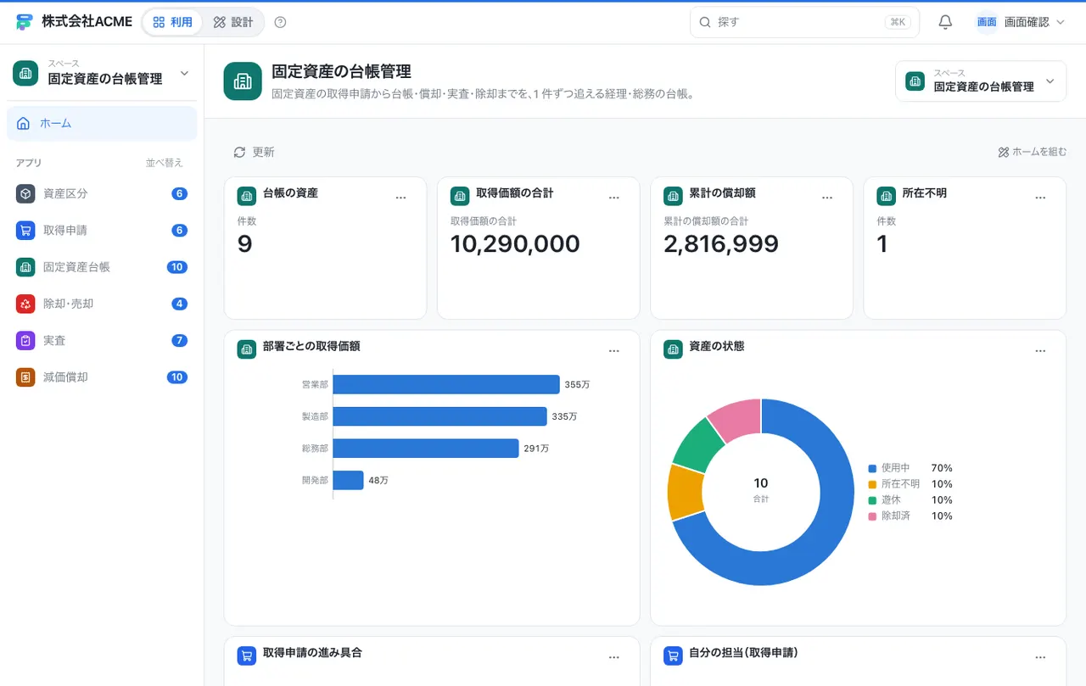The height and width of the screenshot is (686, 1086).
Task: Click the 2,816,999 value
Action: [721, 244]
